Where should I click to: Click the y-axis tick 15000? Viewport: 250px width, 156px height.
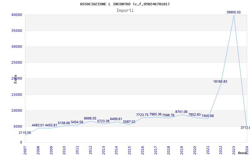[17, 95]
